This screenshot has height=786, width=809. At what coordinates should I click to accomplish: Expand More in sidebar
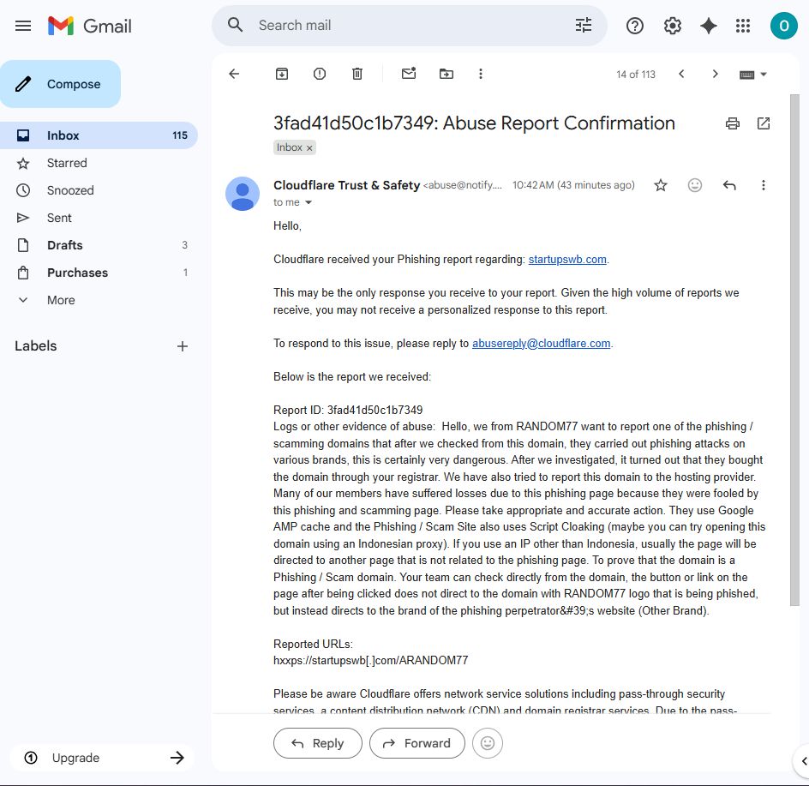click(x=61, y=300)
